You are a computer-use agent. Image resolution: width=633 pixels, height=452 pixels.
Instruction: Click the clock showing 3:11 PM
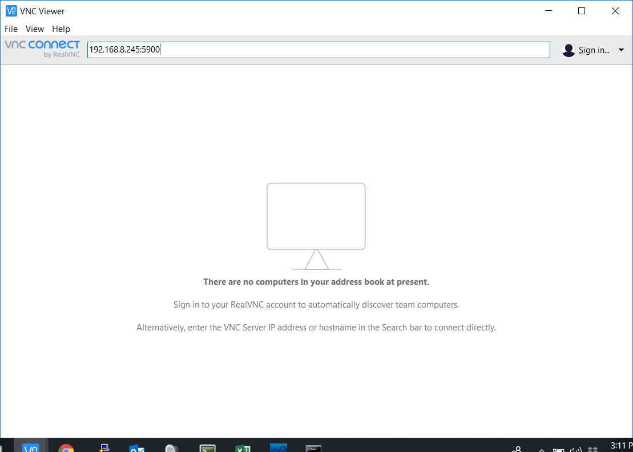(x=618, y=447)
